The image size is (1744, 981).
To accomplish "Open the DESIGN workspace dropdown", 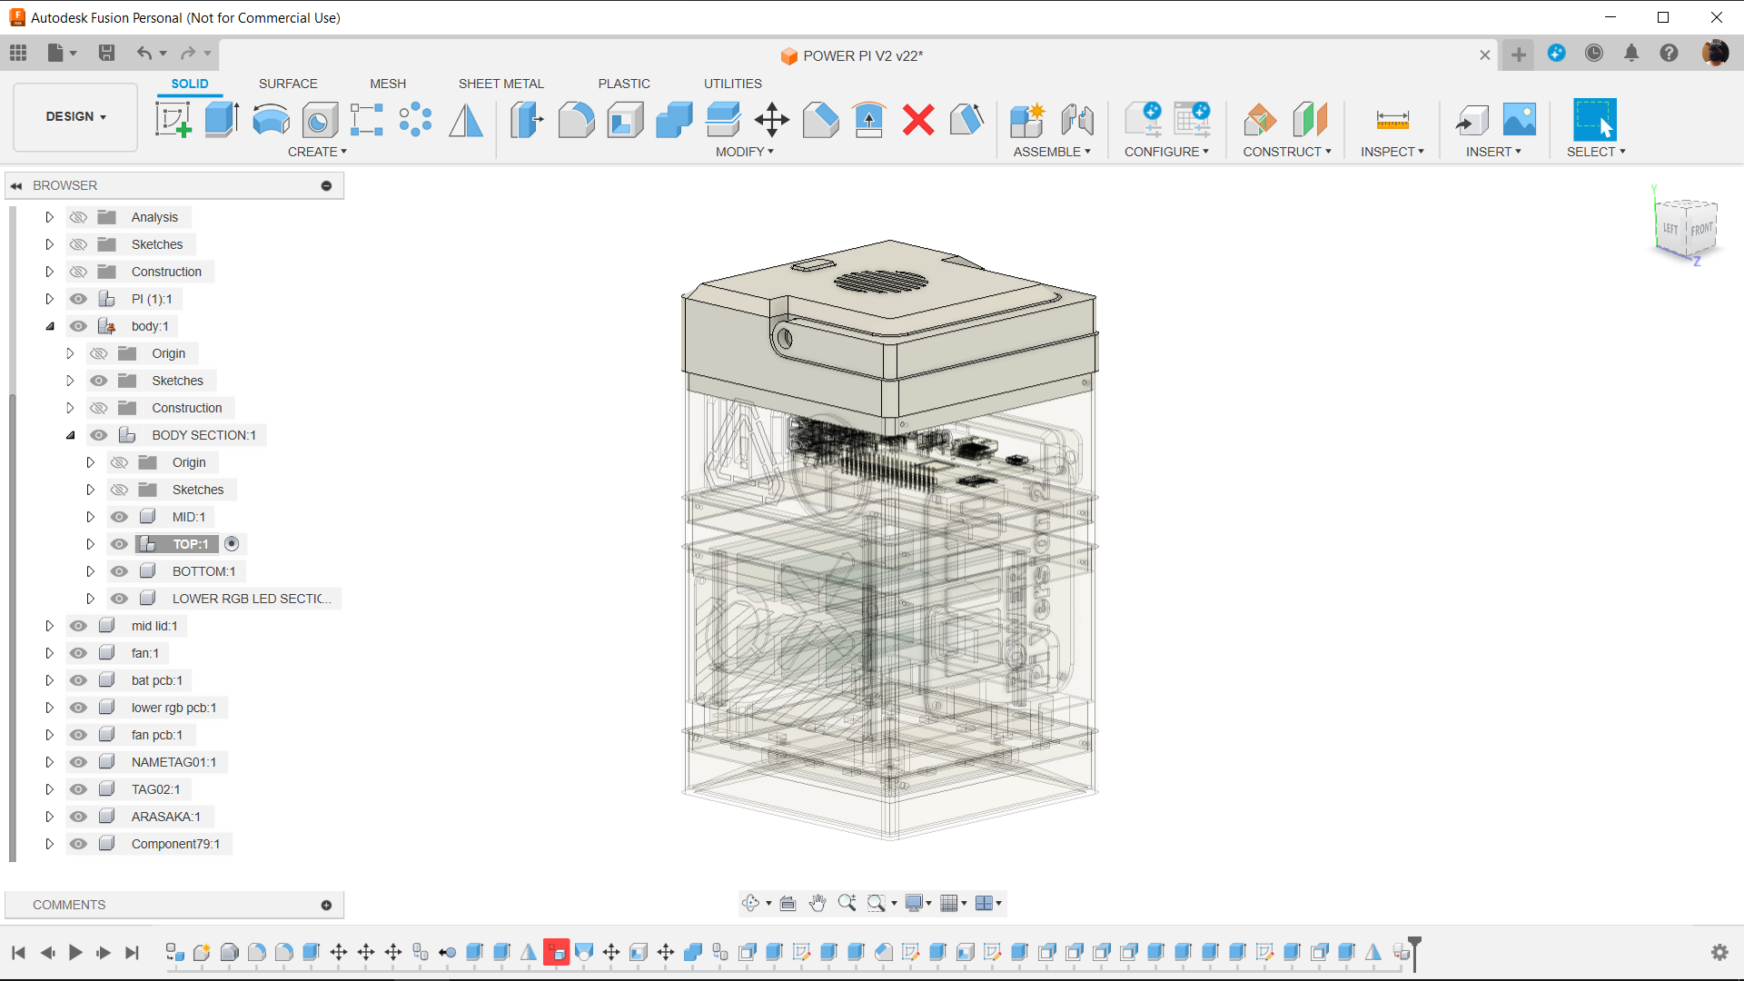I will (75, 116).
